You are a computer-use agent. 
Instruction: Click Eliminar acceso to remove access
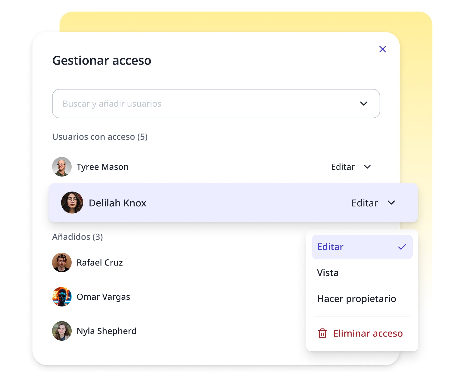[368, 334]
